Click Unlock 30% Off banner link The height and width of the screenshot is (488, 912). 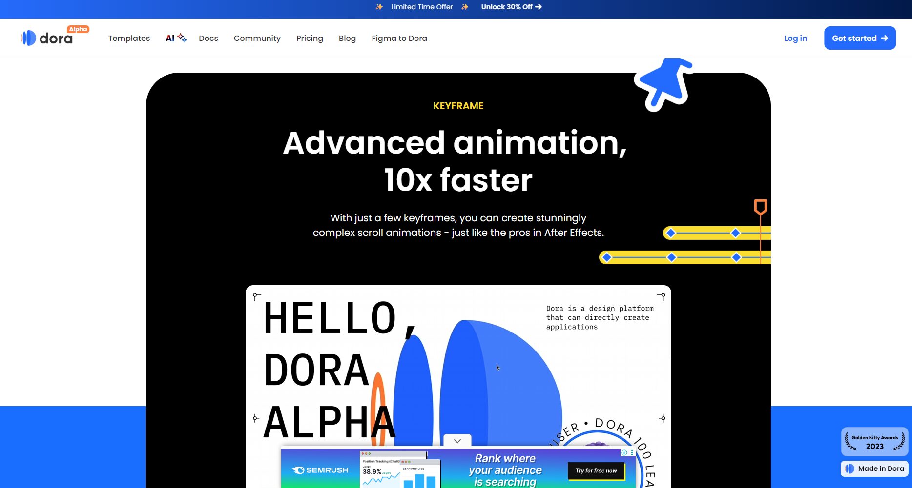[x=511, y=7]
